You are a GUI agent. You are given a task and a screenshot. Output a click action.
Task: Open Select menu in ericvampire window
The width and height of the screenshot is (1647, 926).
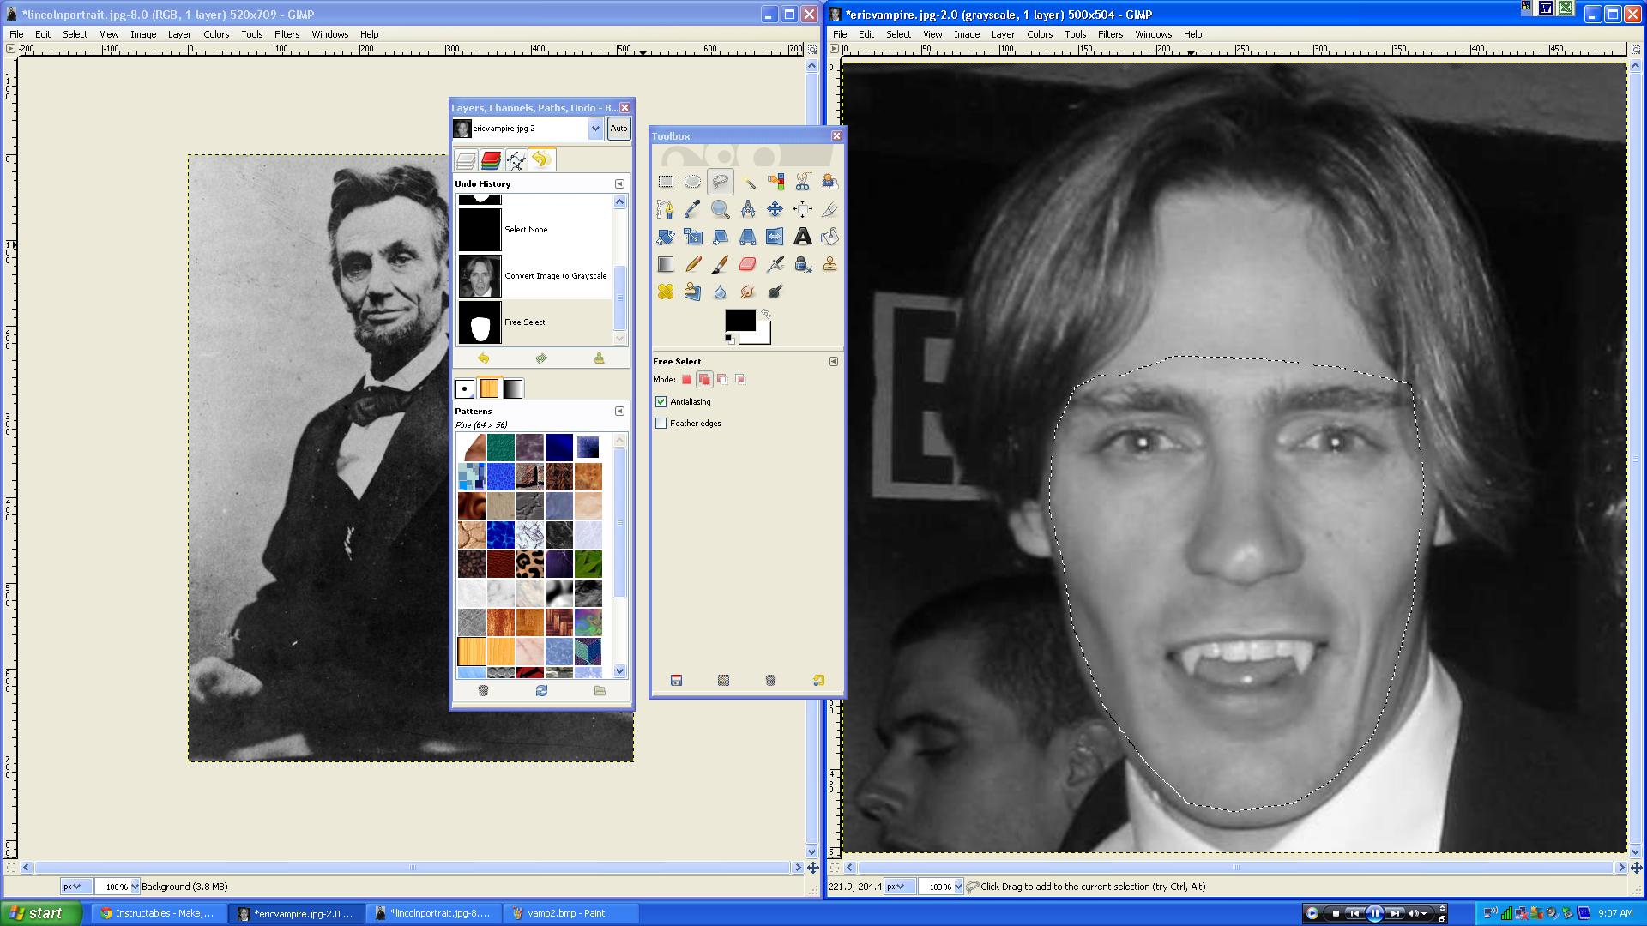[x=898, y=34]
